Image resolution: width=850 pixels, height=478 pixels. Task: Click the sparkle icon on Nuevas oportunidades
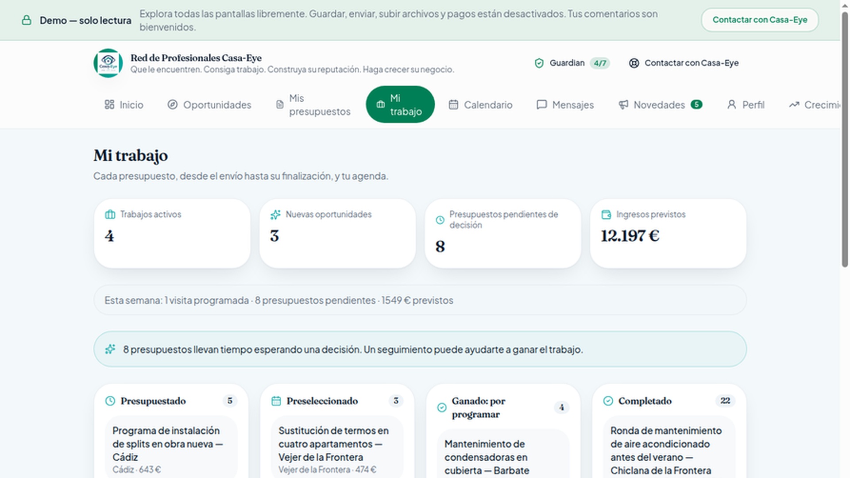(x=275, y=215)
